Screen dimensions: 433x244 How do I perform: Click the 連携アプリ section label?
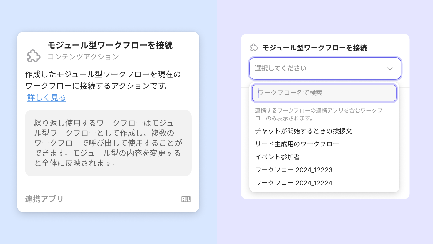(44, 199)
